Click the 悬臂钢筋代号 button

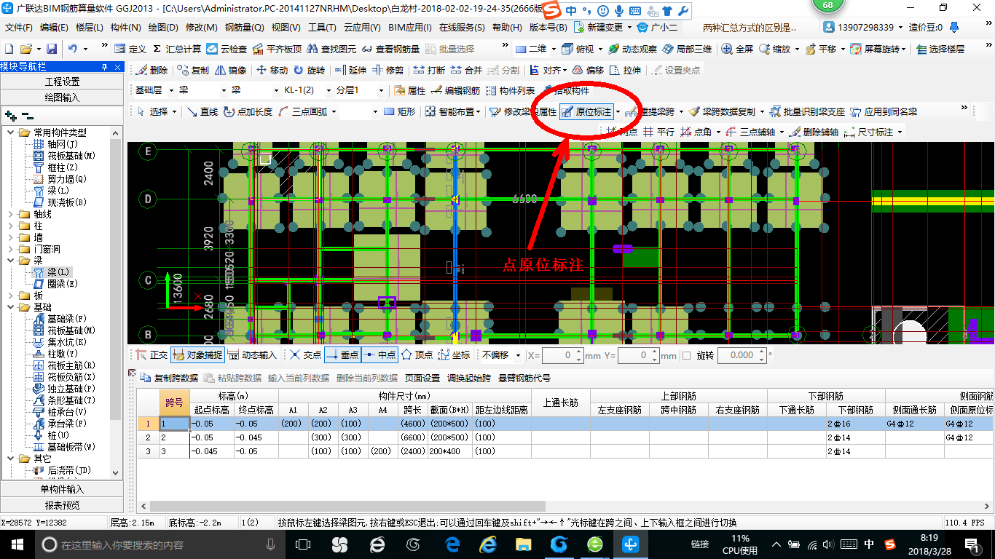[524, 378]
